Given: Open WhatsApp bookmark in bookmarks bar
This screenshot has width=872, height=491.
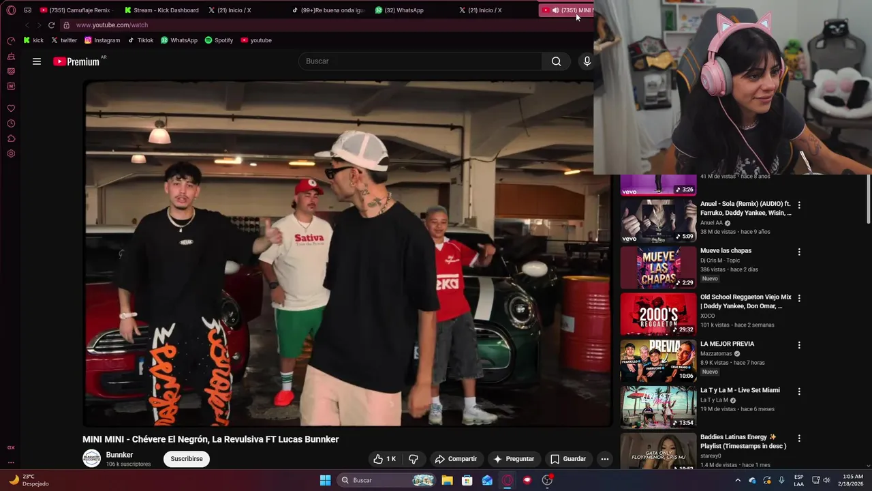Looking at the screenshot, I should click(x=178, y=40).
